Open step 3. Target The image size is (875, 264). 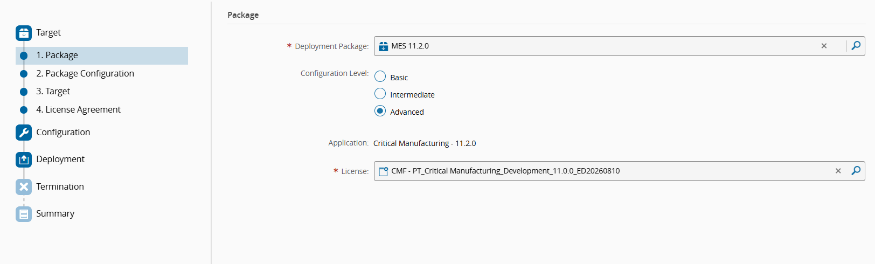pyautogui.click(x=53, y=92)
